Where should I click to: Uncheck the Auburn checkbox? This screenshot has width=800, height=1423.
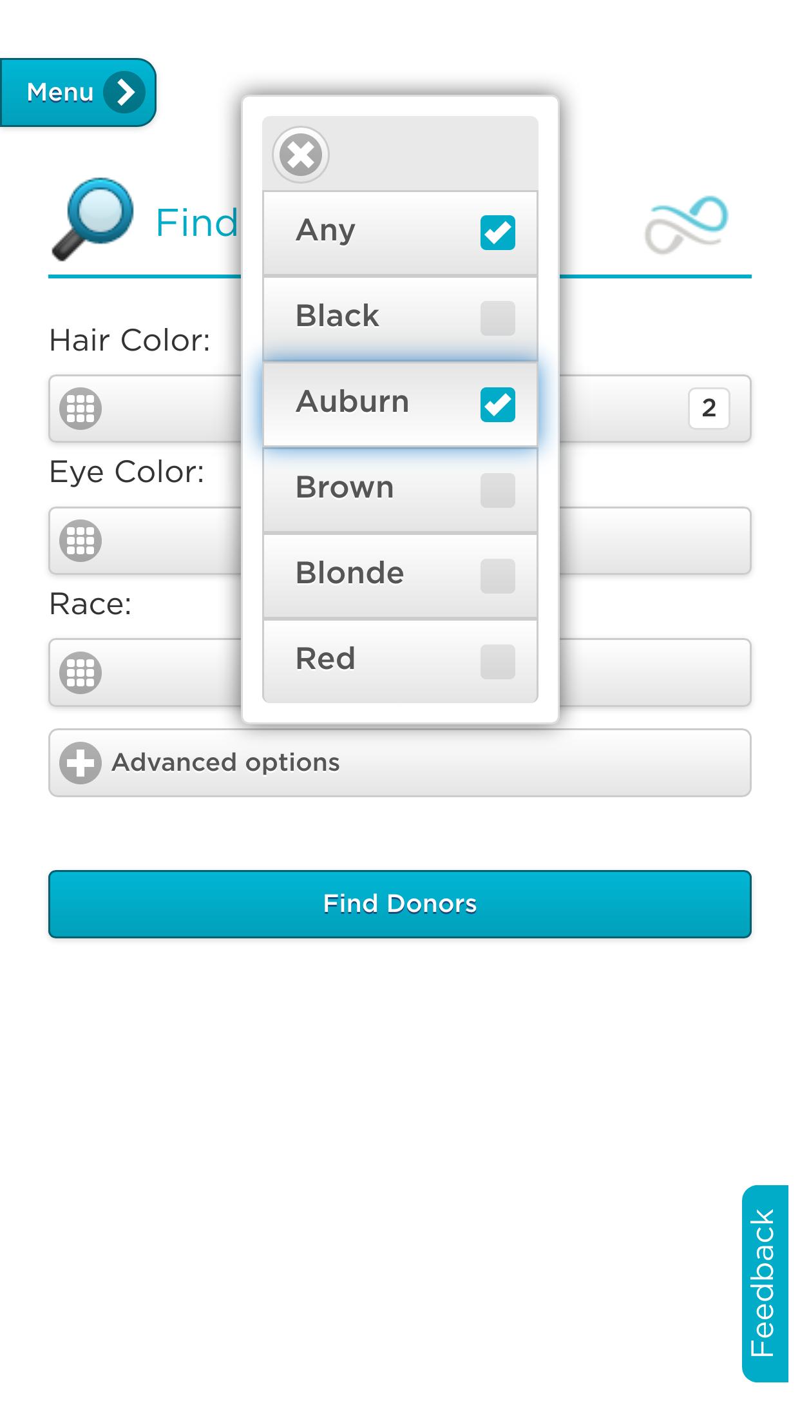click(497, 405)
